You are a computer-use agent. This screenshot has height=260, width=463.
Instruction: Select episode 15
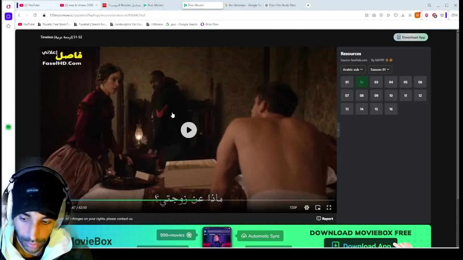coord(376,109)
